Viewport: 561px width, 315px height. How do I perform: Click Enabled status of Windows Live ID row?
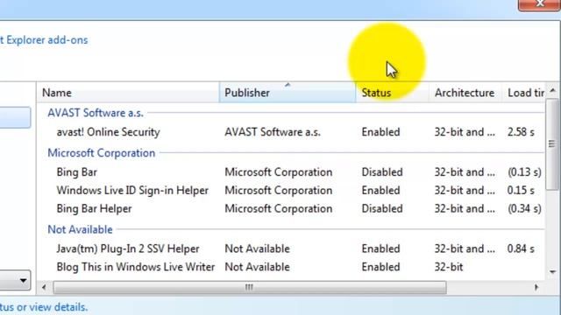click(380, 191)
